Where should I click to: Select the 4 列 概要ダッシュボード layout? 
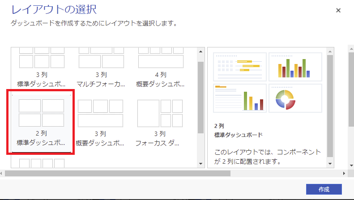pos(161,68)
